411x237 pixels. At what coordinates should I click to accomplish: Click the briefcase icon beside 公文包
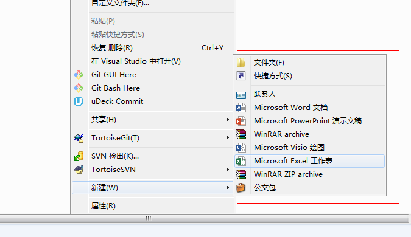241,188
